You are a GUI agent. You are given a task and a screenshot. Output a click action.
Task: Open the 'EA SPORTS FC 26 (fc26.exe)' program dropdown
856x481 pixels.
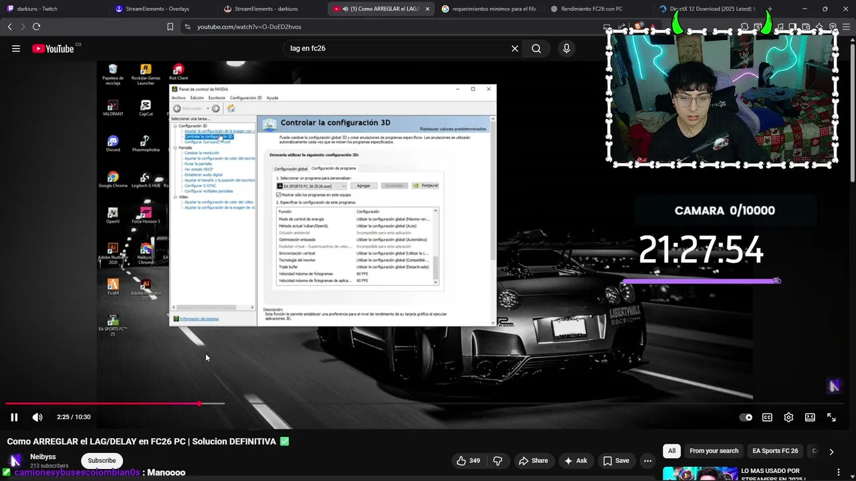click(312, 186)
